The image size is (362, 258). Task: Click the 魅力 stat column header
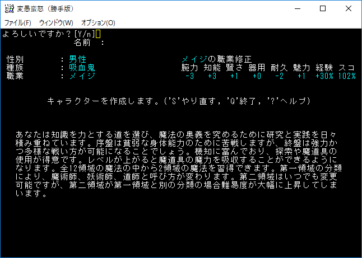point(301,67)
